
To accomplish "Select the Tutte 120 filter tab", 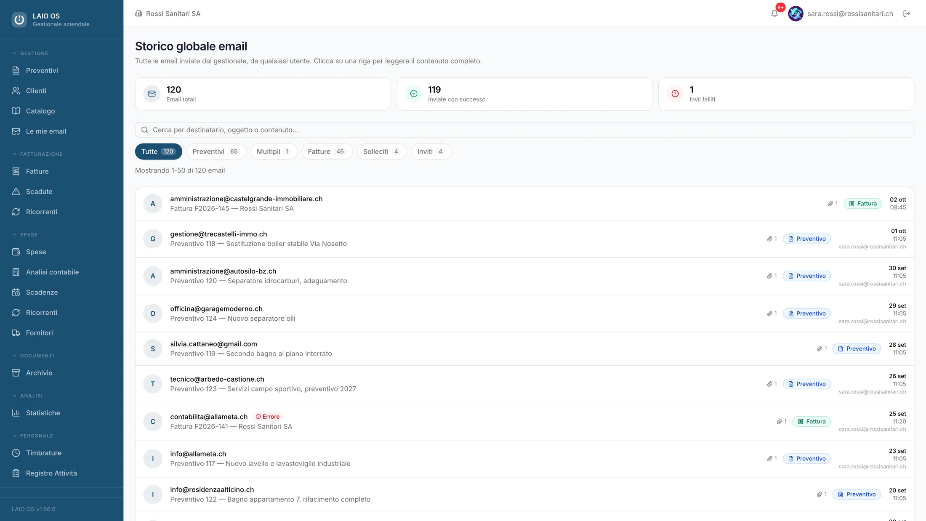I will tap(158, 152).
